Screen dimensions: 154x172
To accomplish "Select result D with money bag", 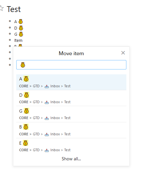I will [x=71, y=98].
